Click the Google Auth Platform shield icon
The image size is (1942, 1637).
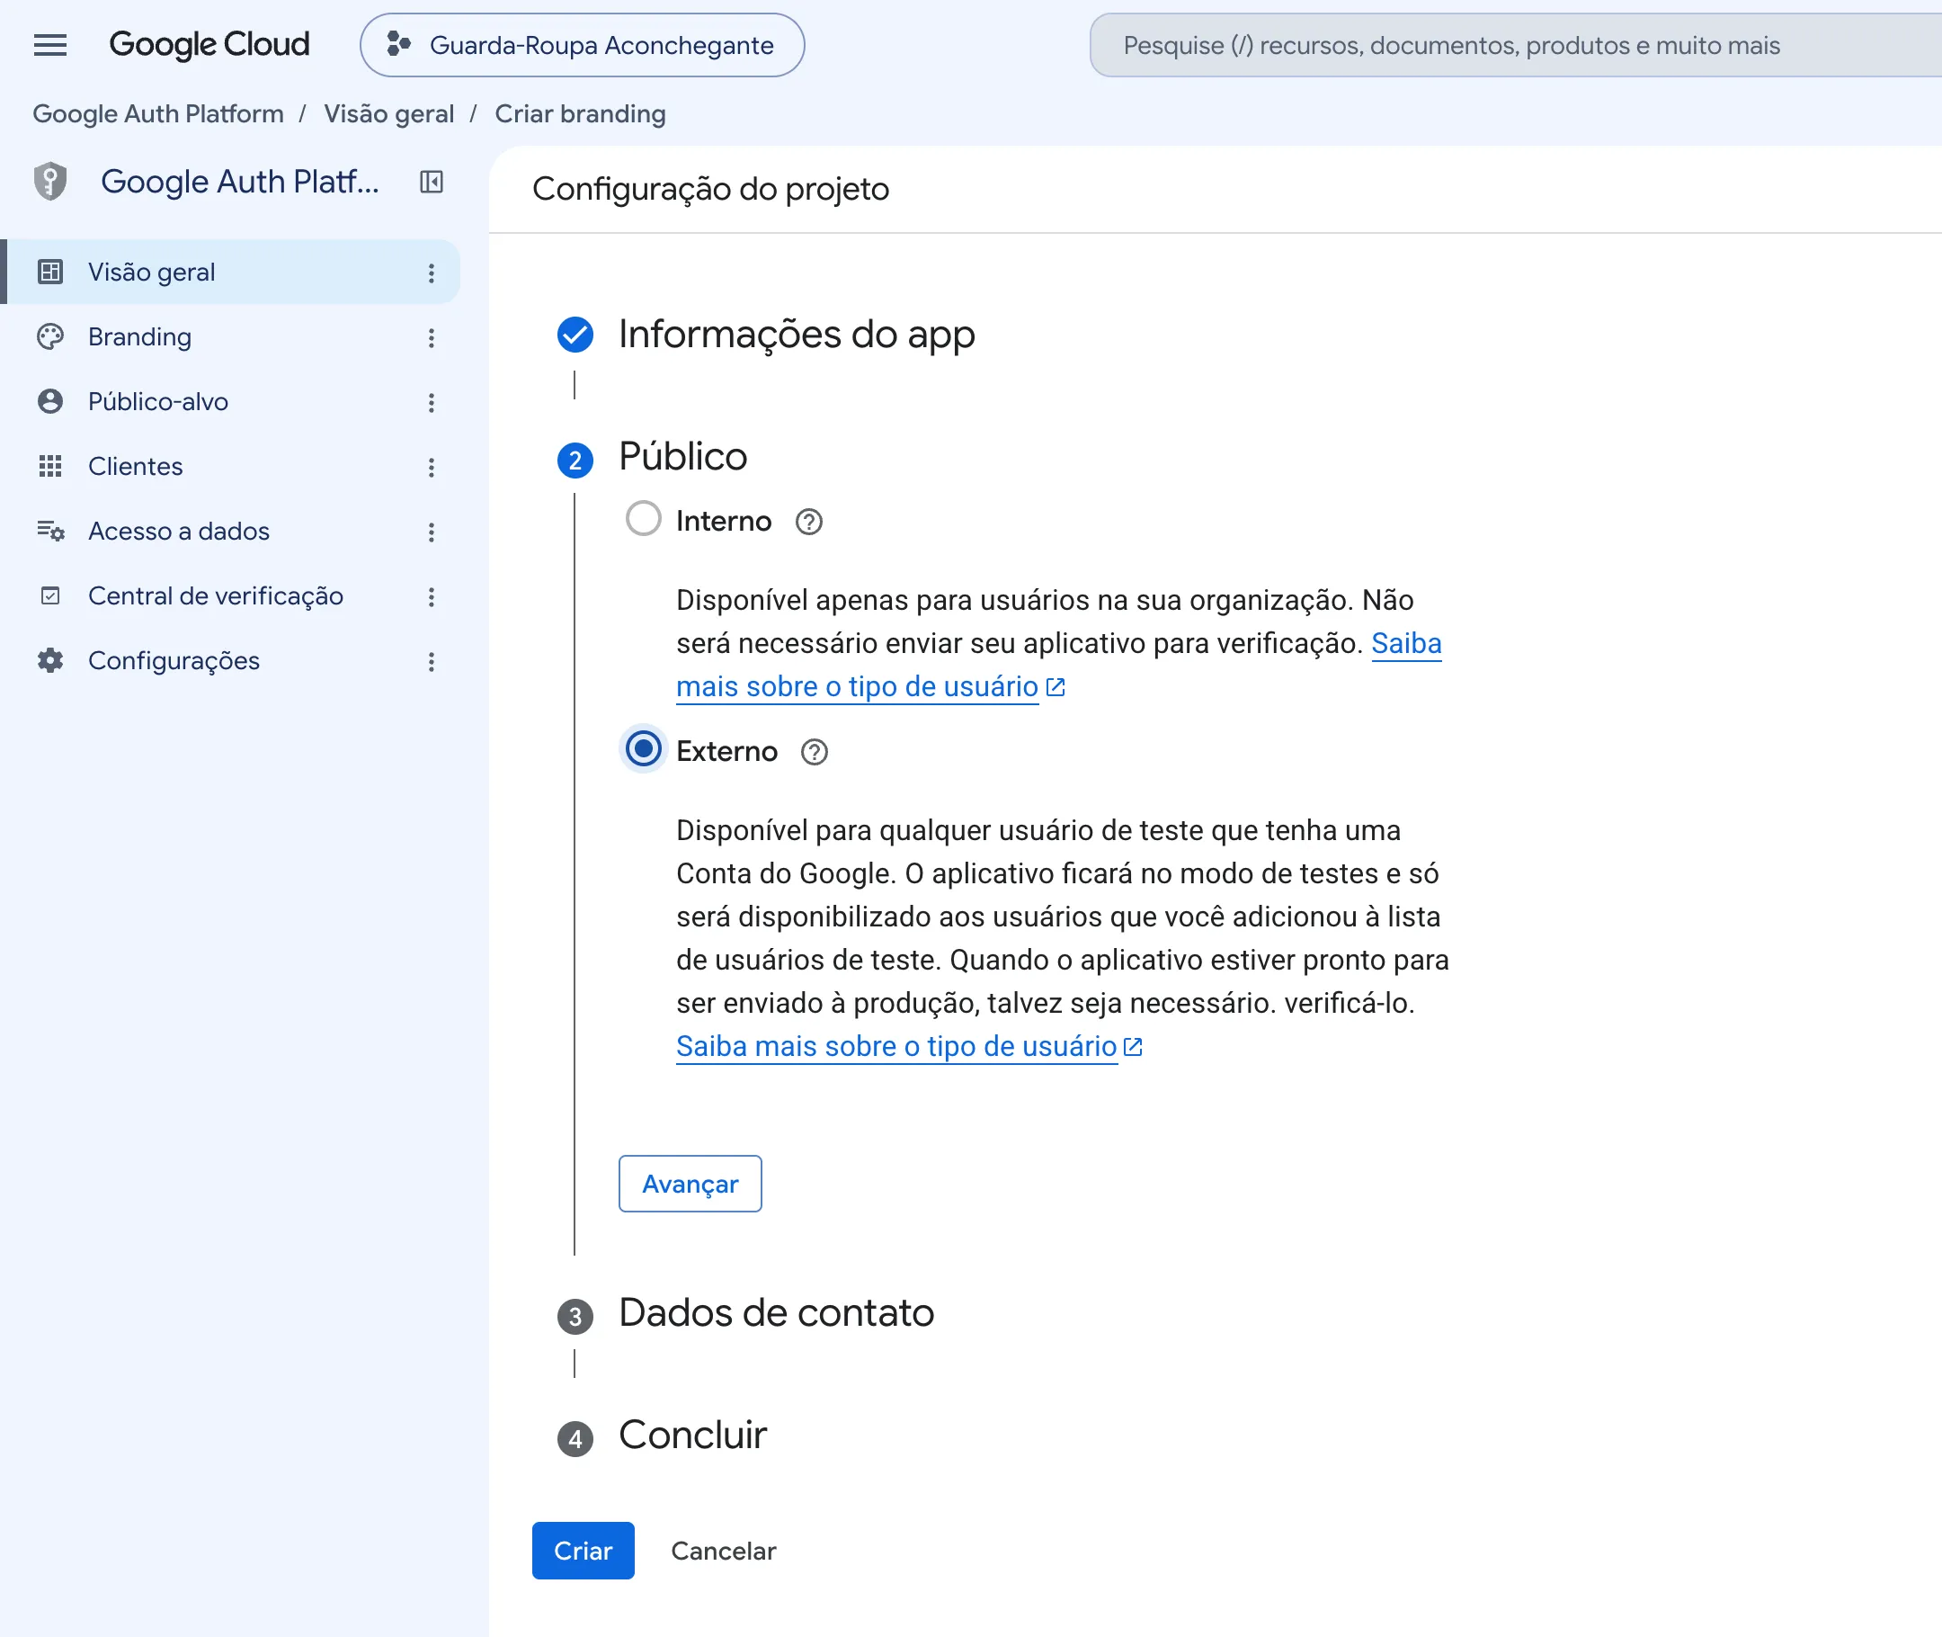[x=50, y=181]
